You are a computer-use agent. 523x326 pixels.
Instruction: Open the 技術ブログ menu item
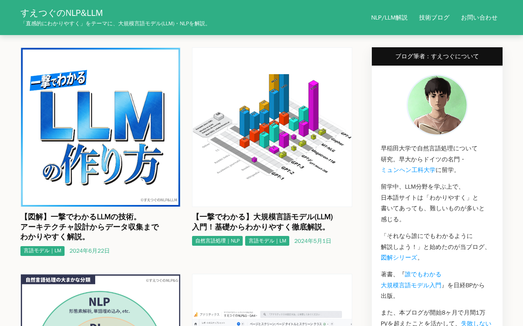click(x=434, y=18)
